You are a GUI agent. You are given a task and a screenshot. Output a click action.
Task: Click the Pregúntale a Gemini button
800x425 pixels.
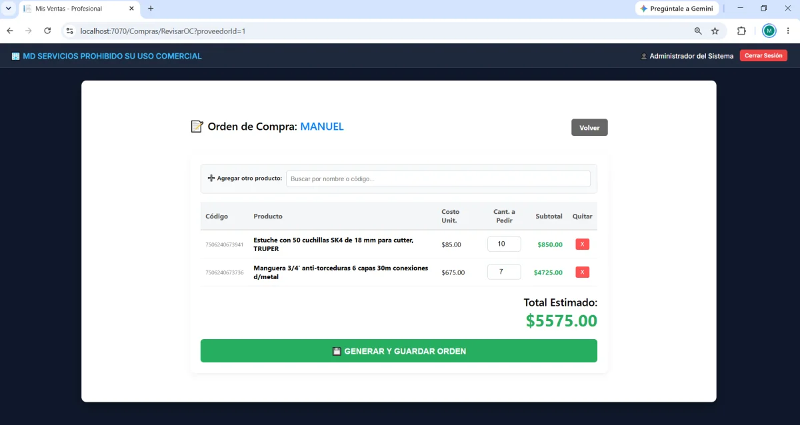(677, 9)
